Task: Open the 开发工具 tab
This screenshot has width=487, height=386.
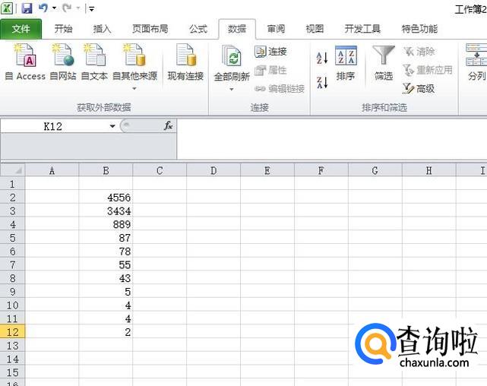Action: pos(362,29)
